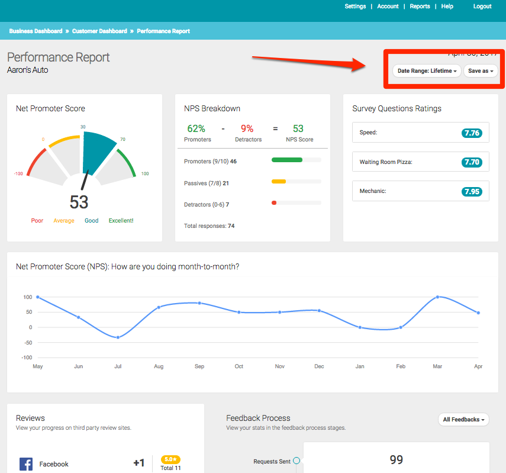Click the Average gauge legend label
This screenshot has height=473, width=506.
coord(63,221)
